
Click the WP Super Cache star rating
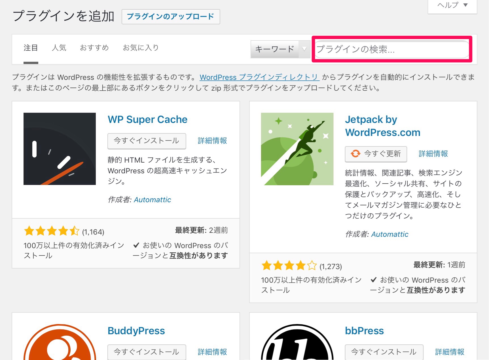[52, 231]
